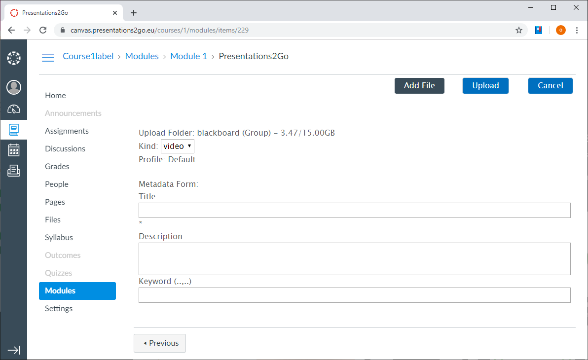Viewport: 588px width, 360px height.
Task: Focus the Title input field
Action: click(x=354, y=211)
